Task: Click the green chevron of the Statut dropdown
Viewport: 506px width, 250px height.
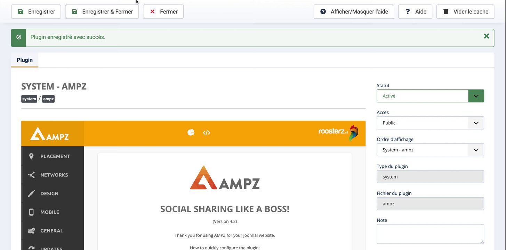Action: (x=476, y=96)
